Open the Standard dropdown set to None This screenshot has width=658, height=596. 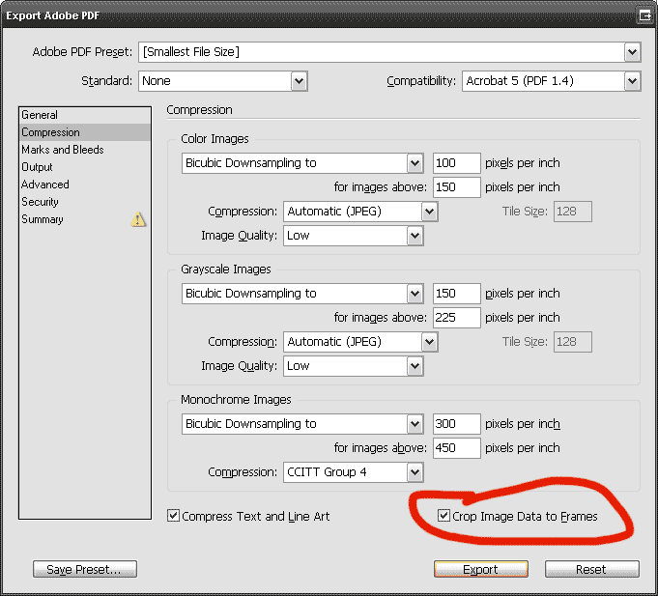pos(223,81)
